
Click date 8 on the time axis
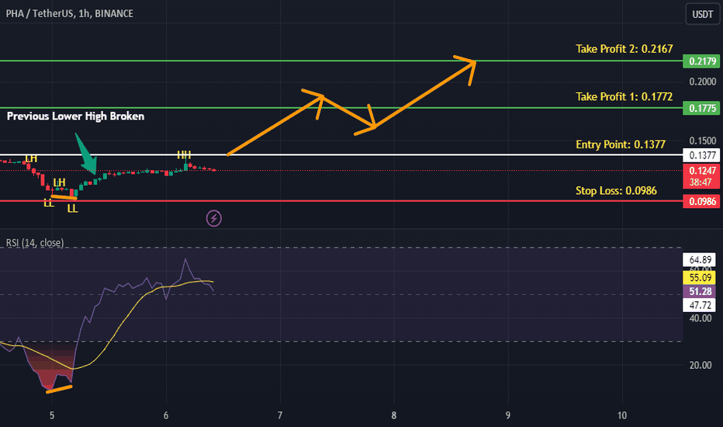(394, 415)
